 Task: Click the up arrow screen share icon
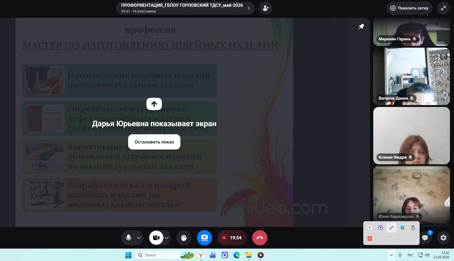pos(154,104)
